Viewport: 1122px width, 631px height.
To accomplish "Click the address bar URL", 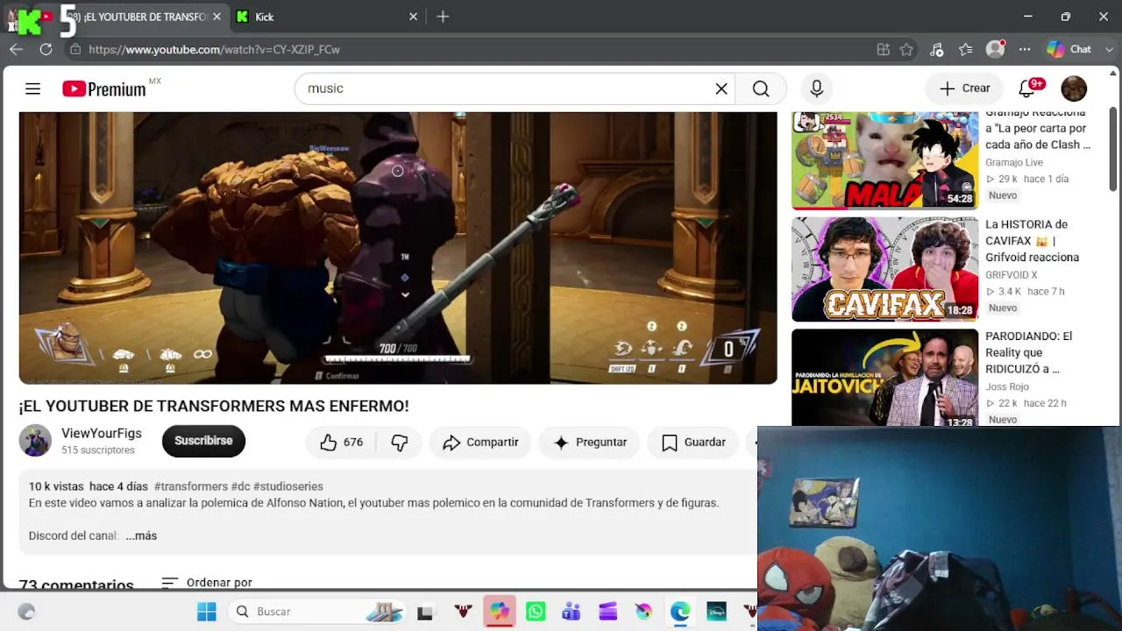I will pyautogui.click(x=214, y=50).
